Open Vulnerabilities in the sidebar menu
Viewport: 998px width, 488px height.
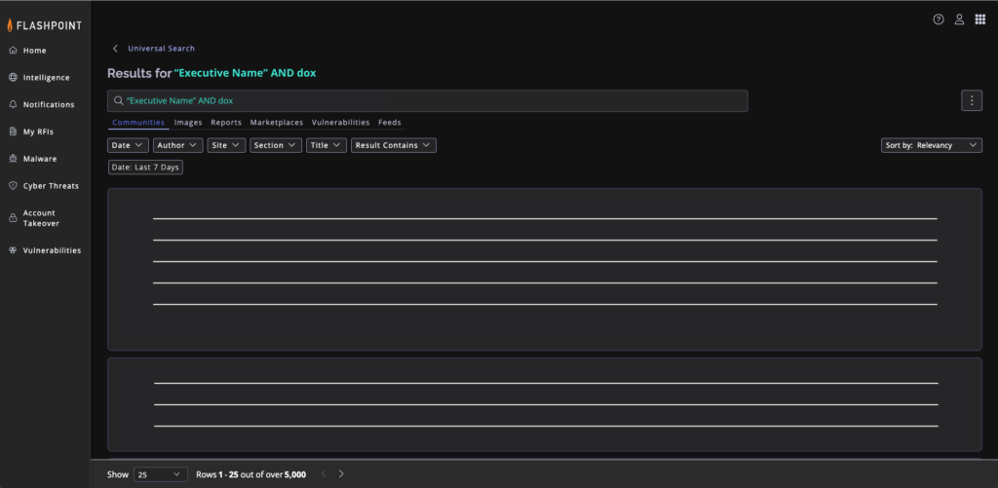[x=52, y=250]
